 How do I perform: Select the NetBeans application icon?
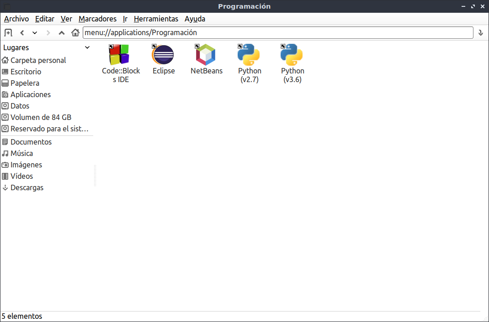[207, 59]
